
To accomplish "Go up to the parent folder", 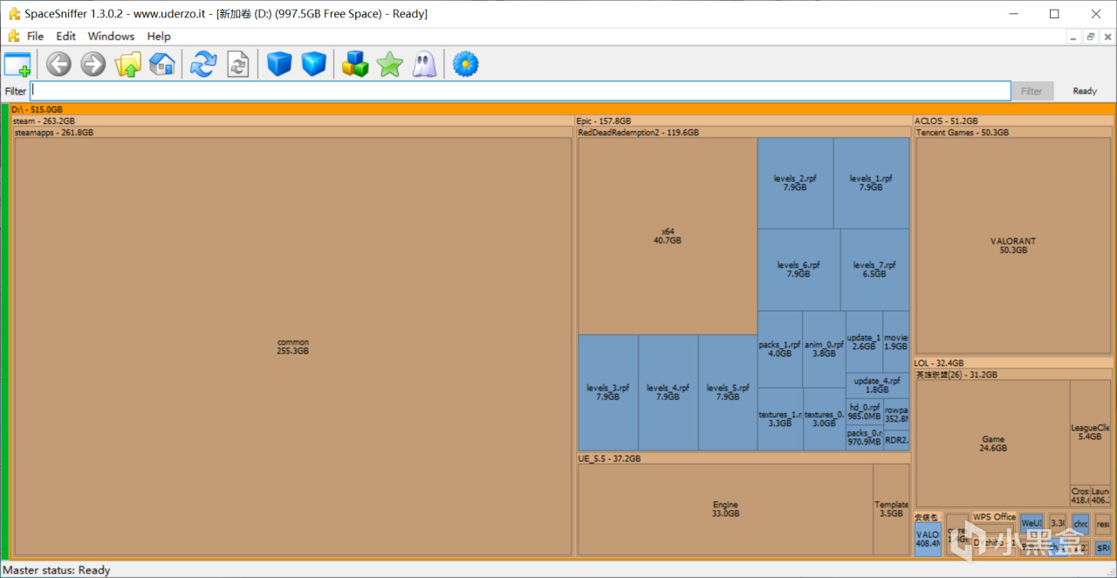I will [127, 64].
